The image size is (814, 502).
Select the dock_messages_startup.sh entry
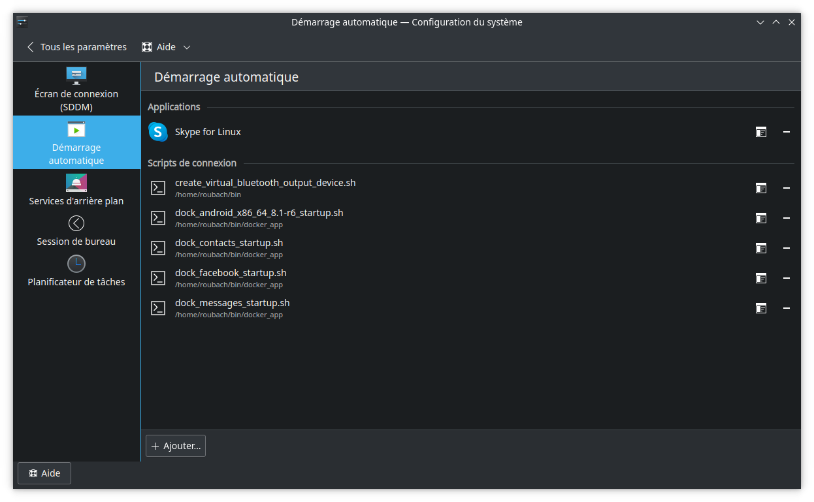[x=232, y=302]
